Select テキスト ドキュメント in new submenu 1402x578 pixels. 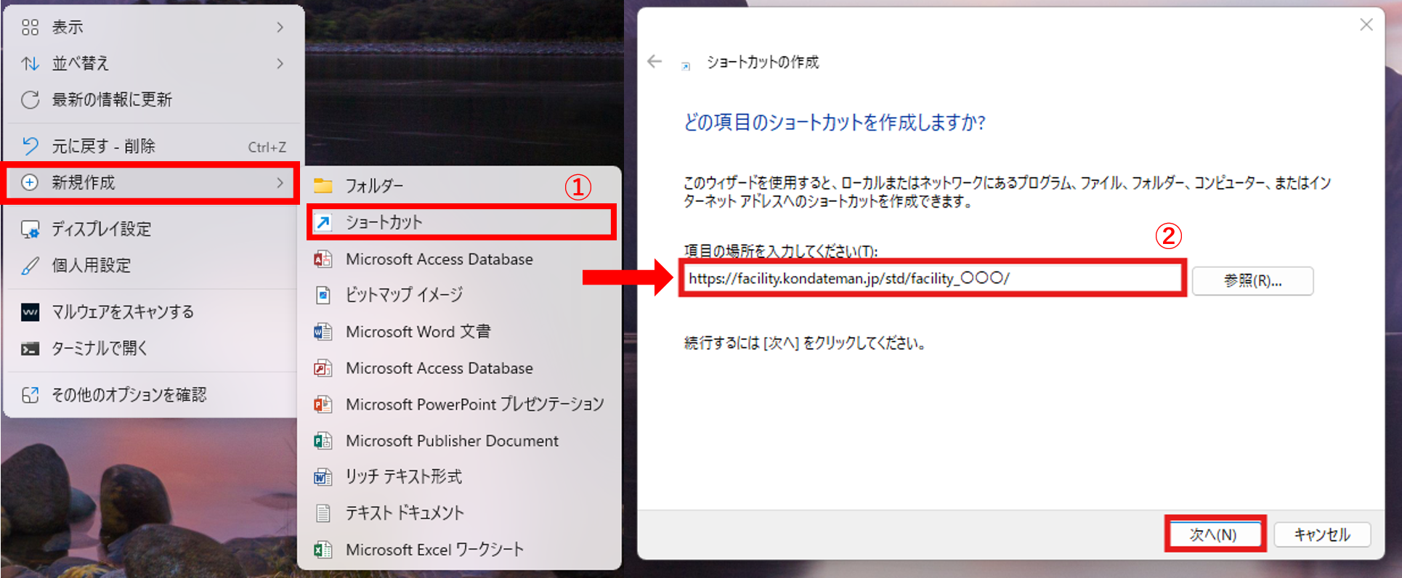coord(405,513)
